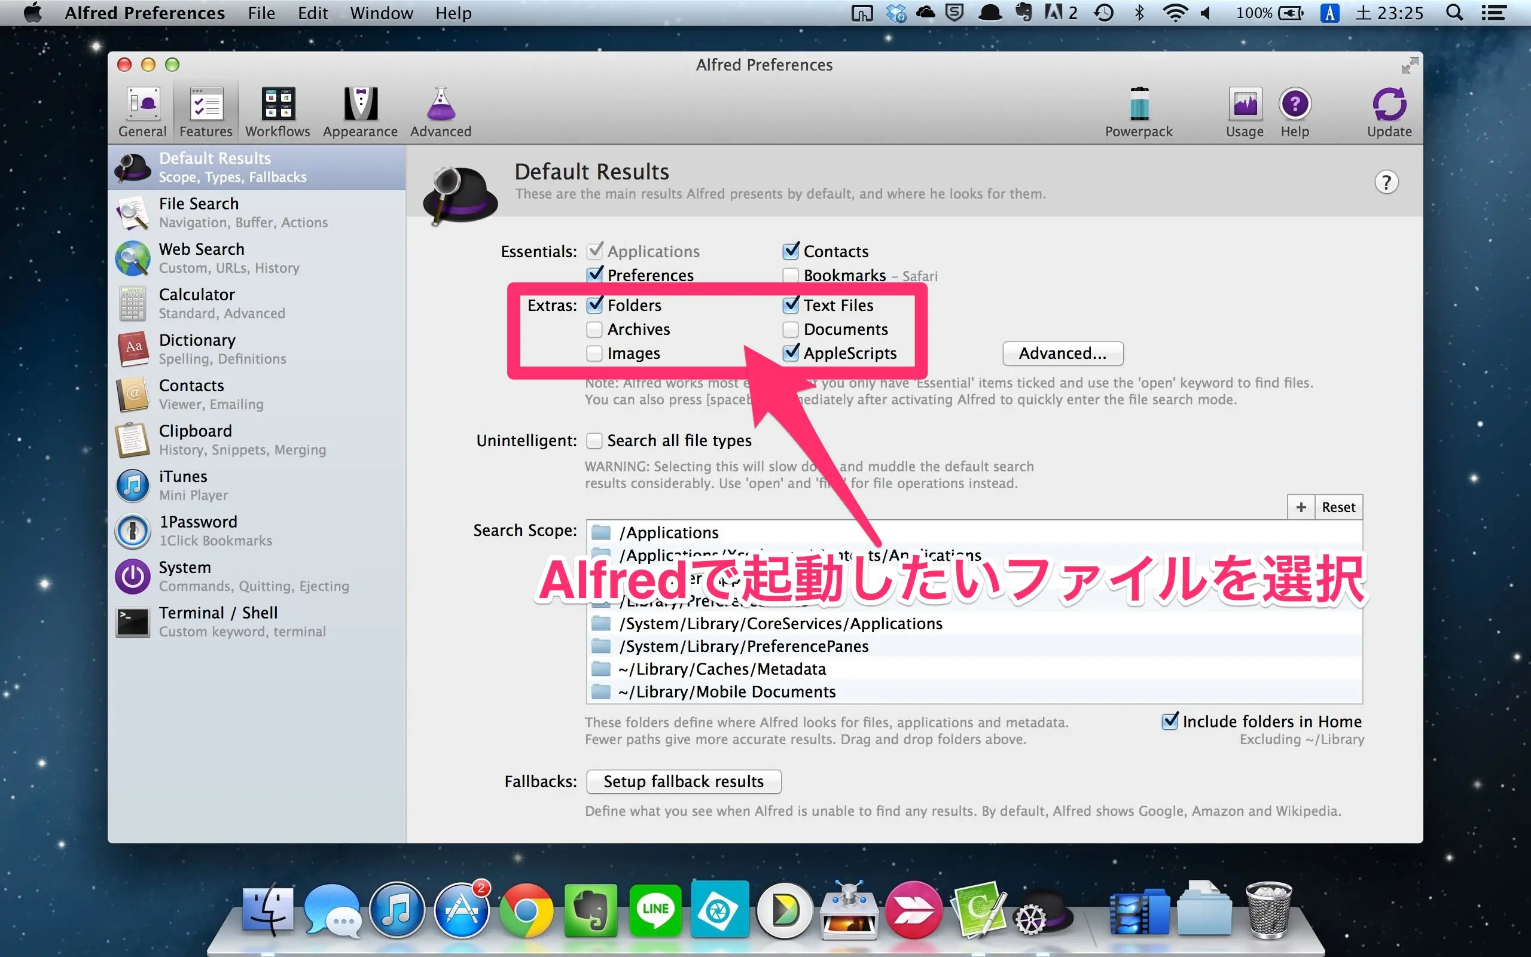
Task: Open the Usage graph icon
Action: coord(1245,112)
